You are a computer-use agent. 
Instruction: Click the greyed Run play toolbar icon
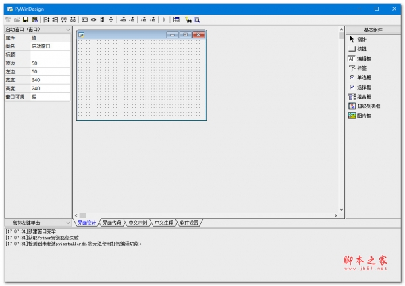point(164,20)
